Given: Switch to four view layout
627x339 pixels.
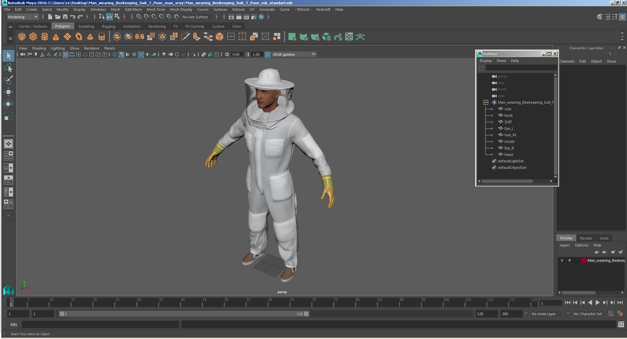Looking at the screenshot, I should click(x=8, y=156).
